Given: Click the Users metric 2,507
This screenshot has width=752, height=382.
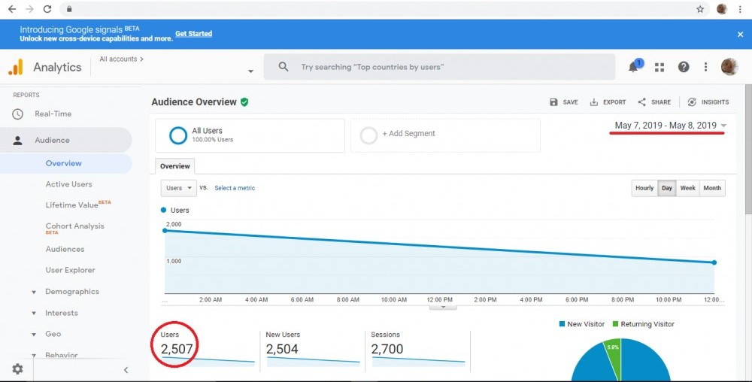Looking at the screenshot, I should click(177, 349).
